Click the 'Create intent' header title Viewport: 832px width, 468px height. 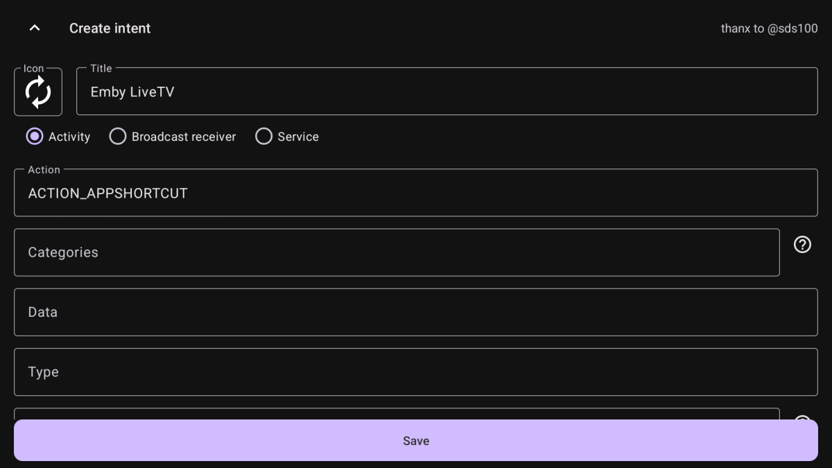tap(110, 28)
